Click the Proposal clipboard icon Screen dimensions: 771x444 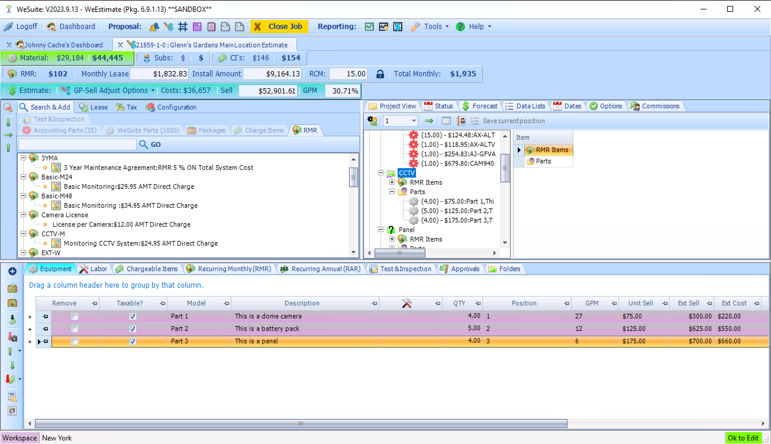pos(211,27)
